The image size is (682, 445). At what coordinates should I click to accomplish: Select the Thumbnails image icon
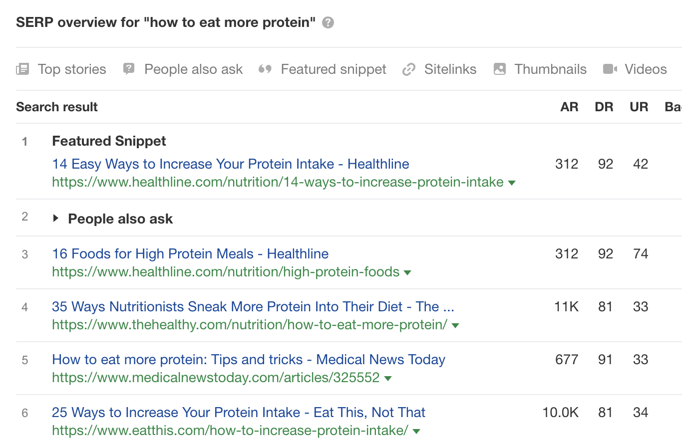pos(499,69)
